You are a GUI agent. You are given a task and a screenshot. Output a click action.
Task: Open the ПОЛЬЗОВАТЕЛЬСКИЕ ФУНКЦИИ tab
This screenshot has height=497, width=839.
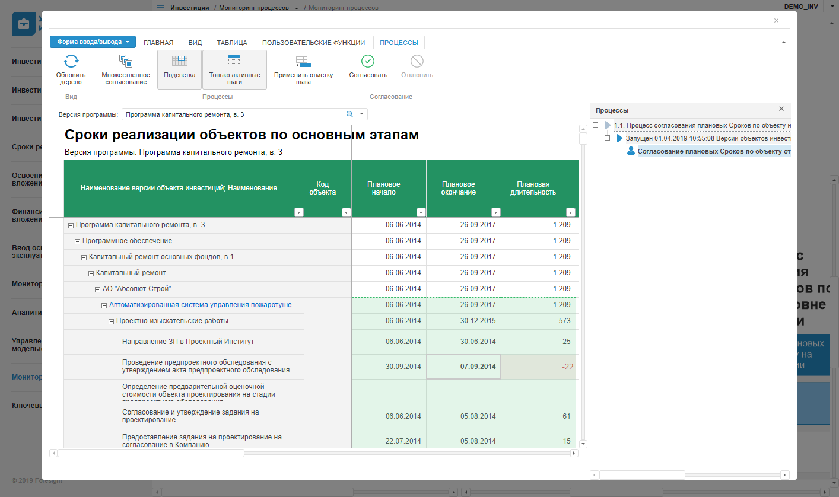click(x=313, y=43)
